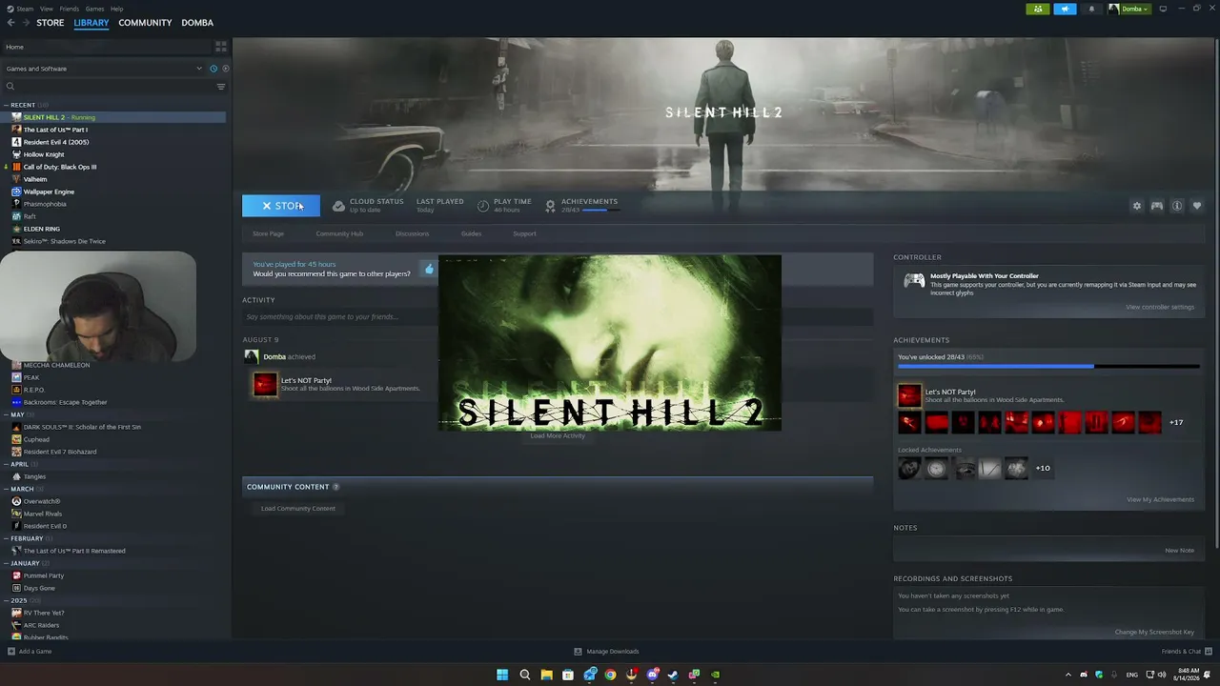Viewport: 1220px width, 686px height.
Task: Show Silent Hill 2 game info
Action: [x=1177, y=206]
